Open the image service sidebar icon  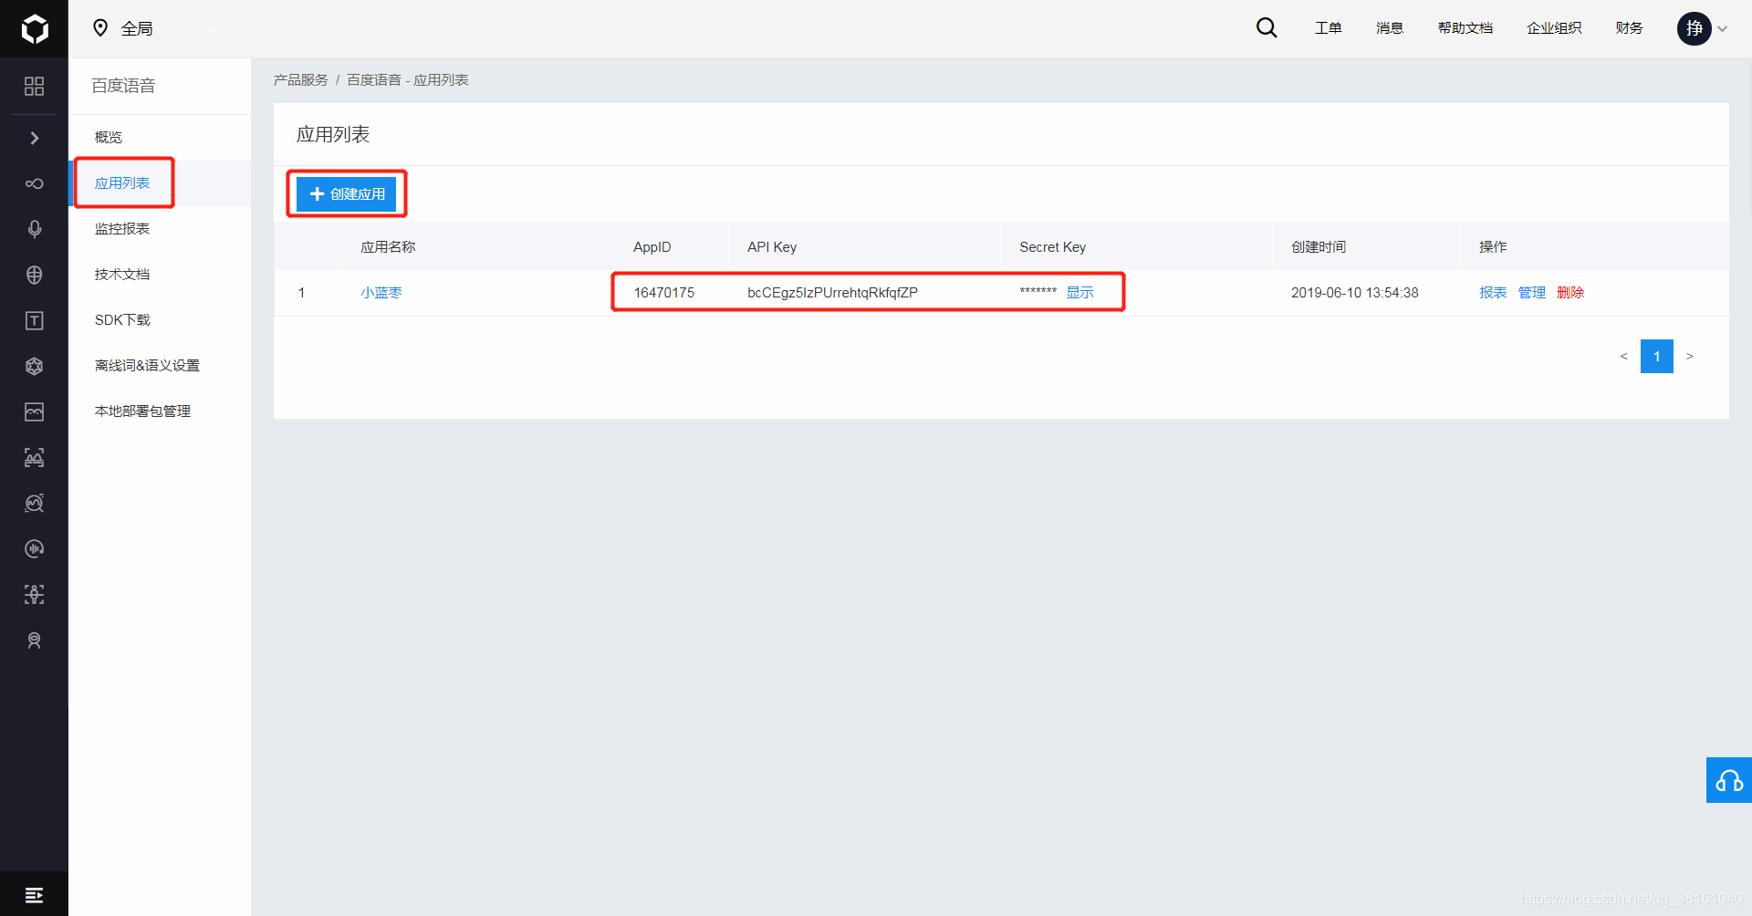(x=35, y=411)
